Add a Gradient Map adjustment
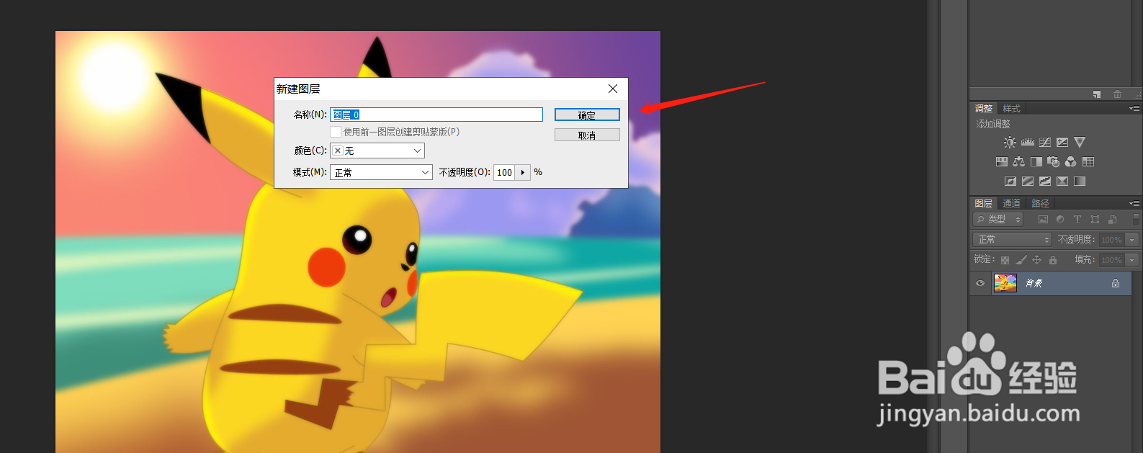 point(1080,181)
